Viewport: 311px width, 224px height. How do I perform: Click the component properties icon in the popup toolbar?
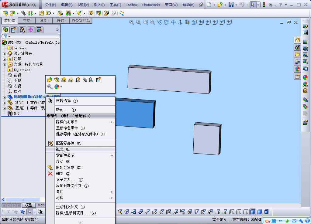pos(98,80)
